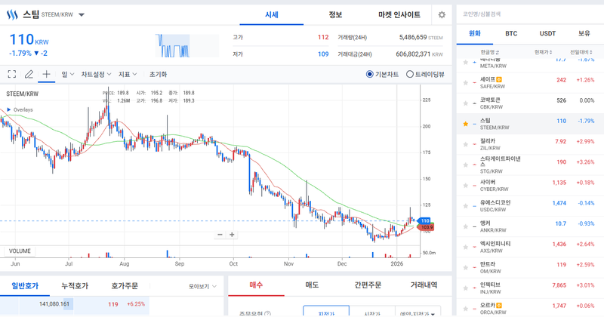Select the pencil drawing tool
Screen dimensions: 604x317
pyautogui.click(x=29, y=74)
